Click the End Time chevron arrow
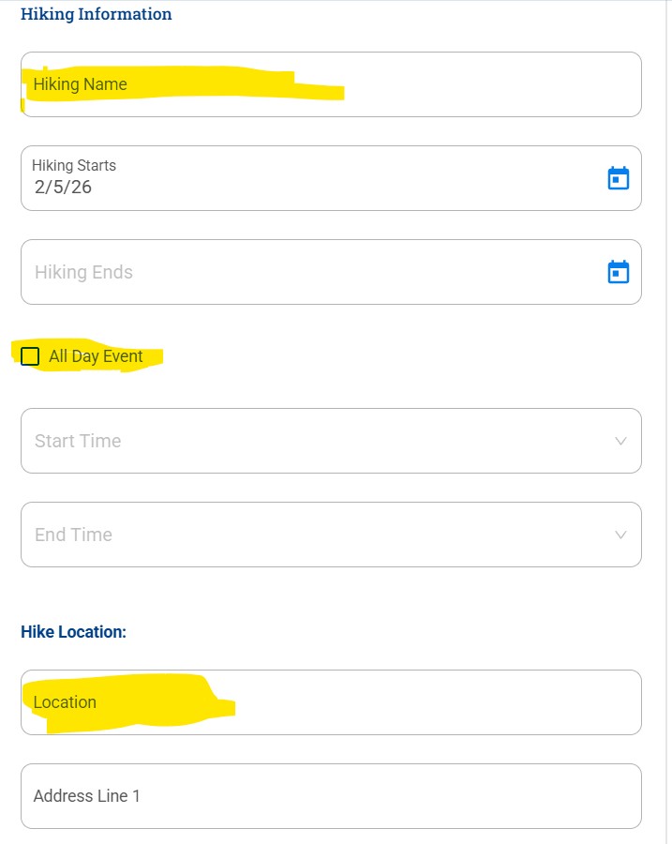 (x=620, y=535)
